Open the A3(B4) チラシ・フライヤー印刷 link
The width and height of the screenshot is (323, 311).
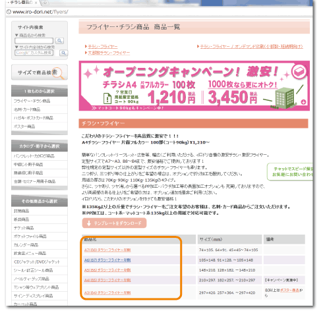click(107, 293)
